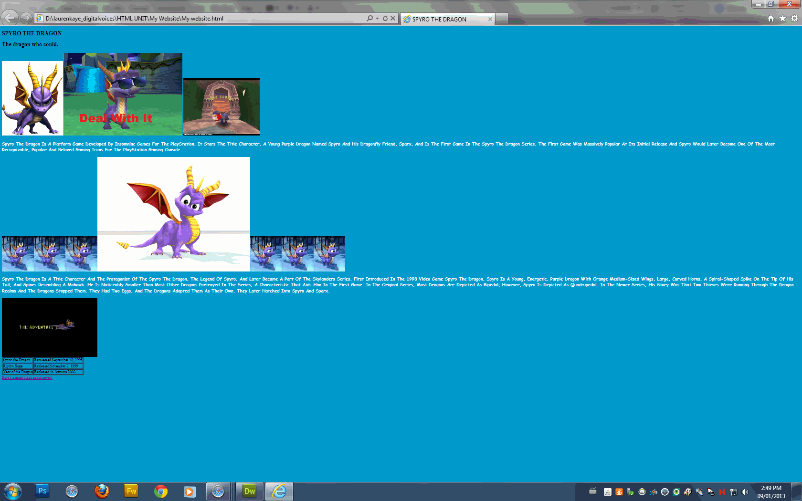This screenshot has width=802, height=501.
Task: Click the browser Forward arrow button
Action: (x=26, y=18)
